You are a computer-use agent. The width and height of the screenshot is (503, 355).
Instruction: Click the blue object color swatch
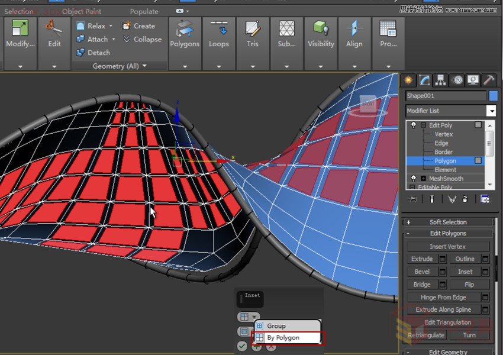(x=493, y=96)
